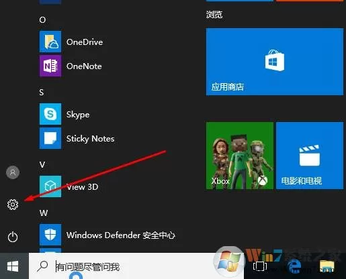Click the Windows Start button

click(x=13, y=266)
